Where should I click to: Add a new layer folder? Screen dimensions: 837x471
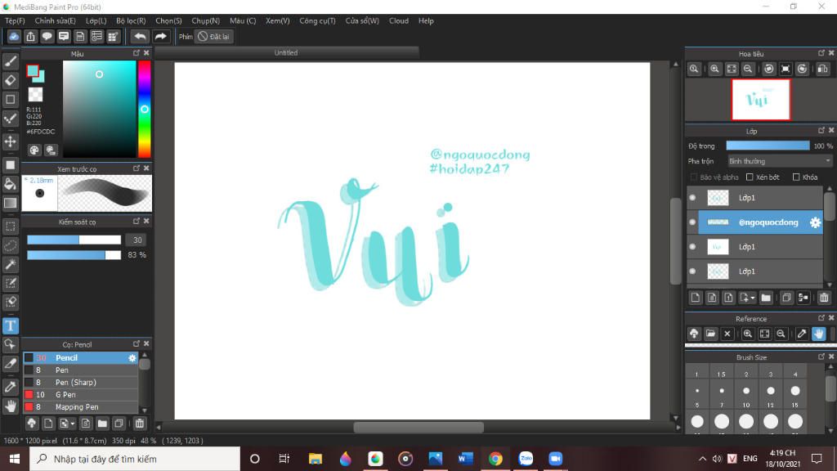[x=766, y=298]
